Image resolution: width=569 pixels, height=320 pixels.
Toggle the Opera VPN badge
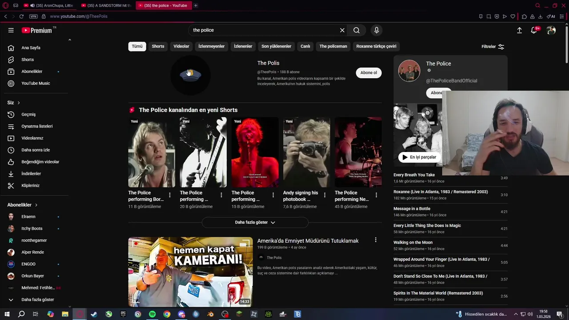[33, 16]
